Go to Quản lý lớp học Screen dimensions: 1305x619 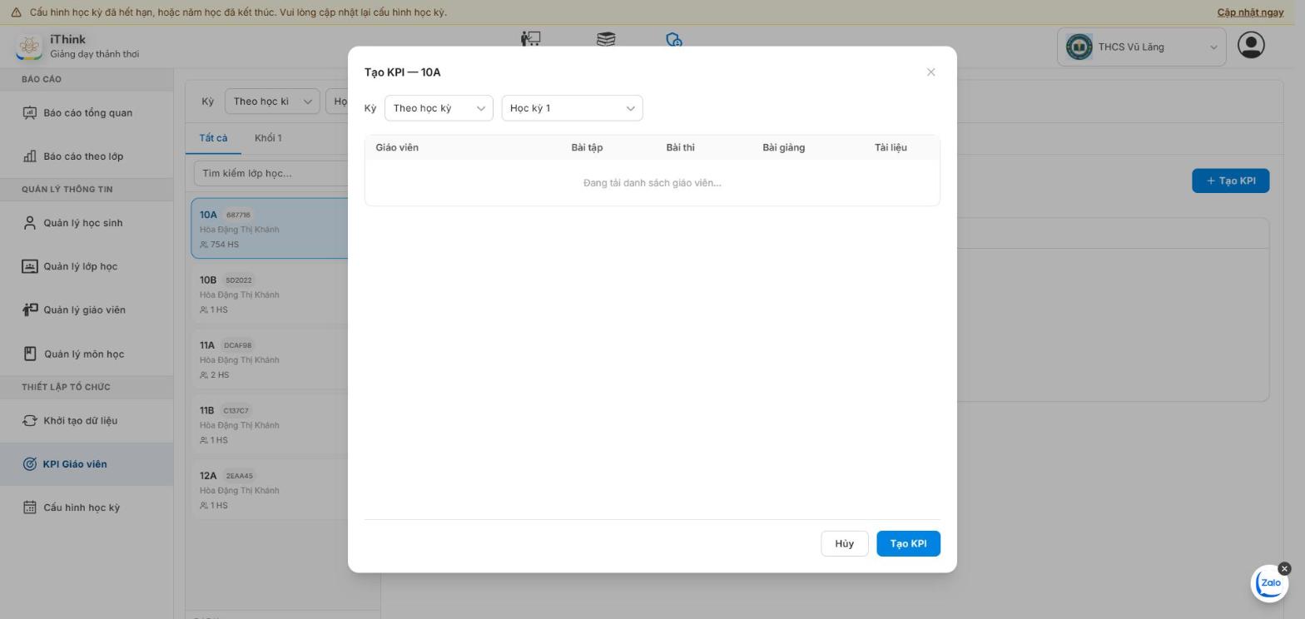tap(87, 266)
